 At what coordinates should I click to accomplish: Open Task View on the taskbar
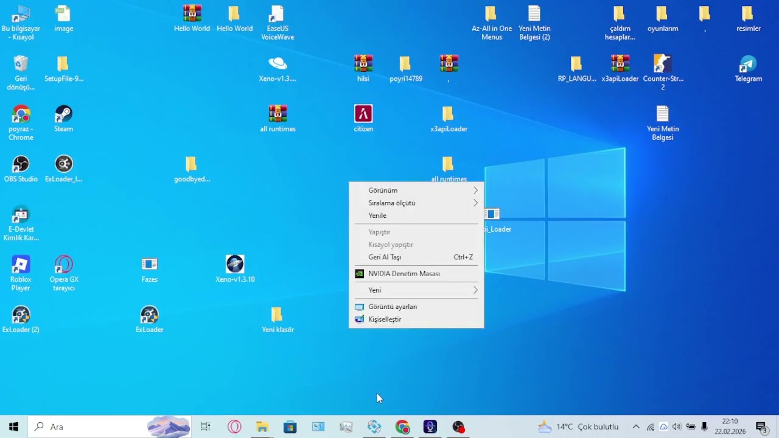[205, 427]
